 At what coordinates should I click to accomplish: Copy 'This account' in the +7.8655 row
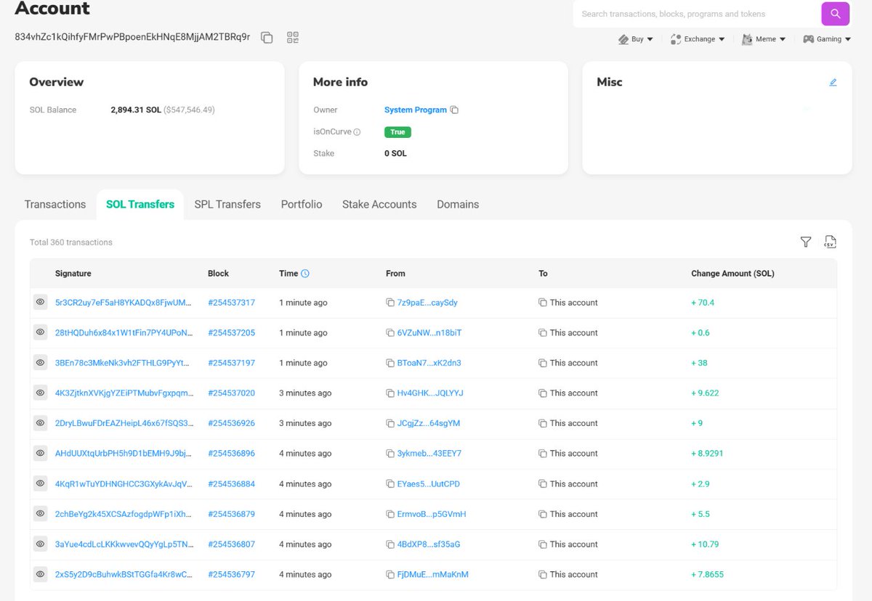[x=543, y=575]
